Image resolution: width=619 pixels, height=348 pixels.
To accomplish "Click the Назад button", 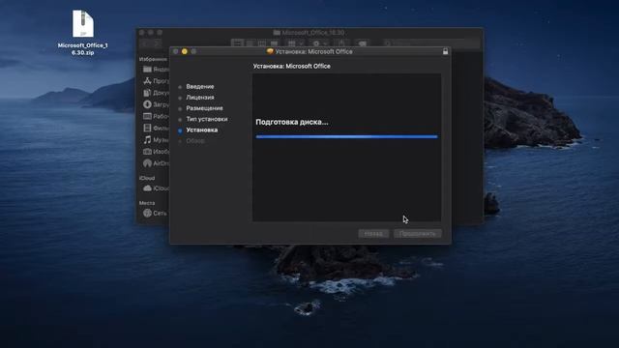I will (x=373, y=234).
